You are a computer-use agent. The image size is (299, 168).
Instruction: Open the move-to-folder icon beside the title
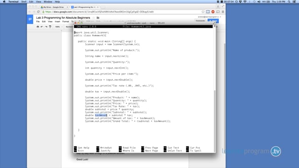(98, 18)
